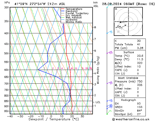Click the blue Dewpoint legend line
The width and height of the screenshot is (157, 121).
click(63, 11)
